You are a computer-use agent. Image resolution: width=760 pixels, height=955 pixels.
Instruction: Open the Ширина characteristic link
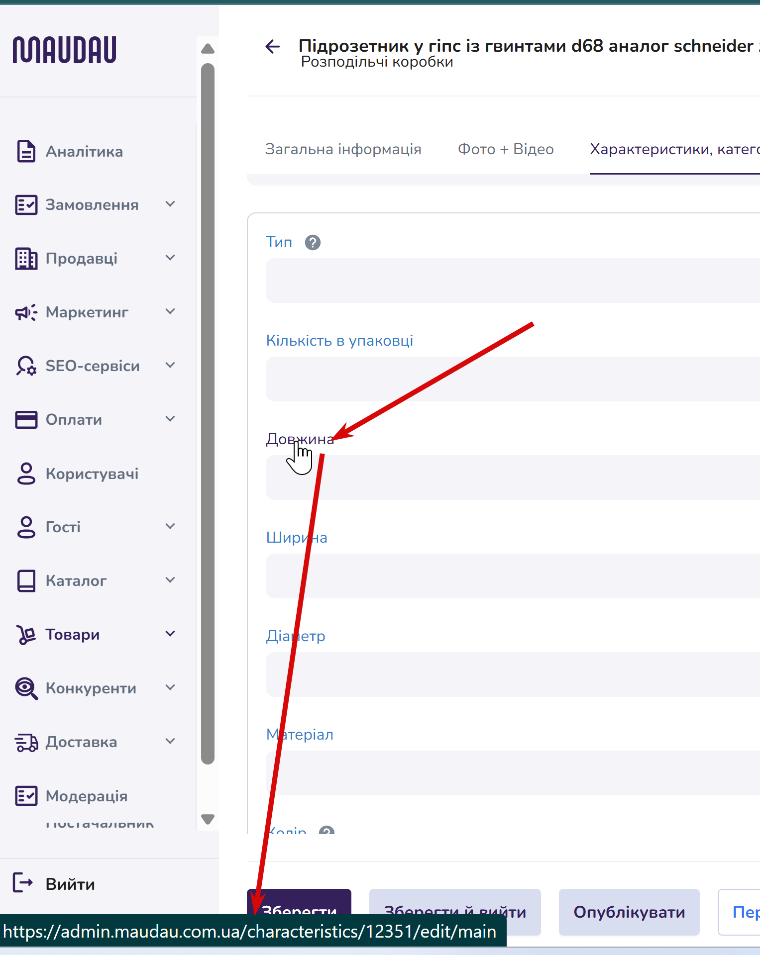[x=297, y=538]
